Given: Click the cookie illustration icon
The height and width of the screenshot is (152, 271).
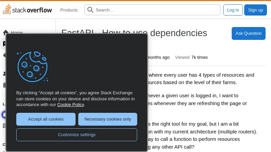Looking at the screenshot, I should click(x=33, y=67).
